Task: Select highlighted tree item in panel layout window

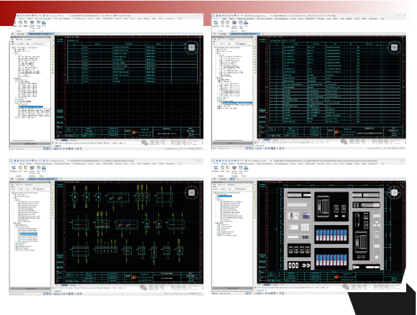Action: 225,196
